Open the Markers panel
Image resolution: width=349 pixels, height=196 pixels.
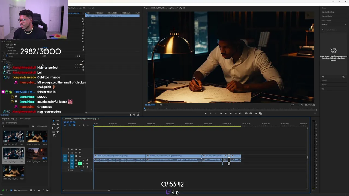pos(324,81)
